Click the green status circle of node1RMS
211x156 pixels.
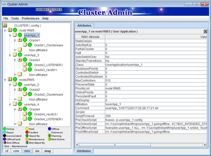click(x=15, y=30)
